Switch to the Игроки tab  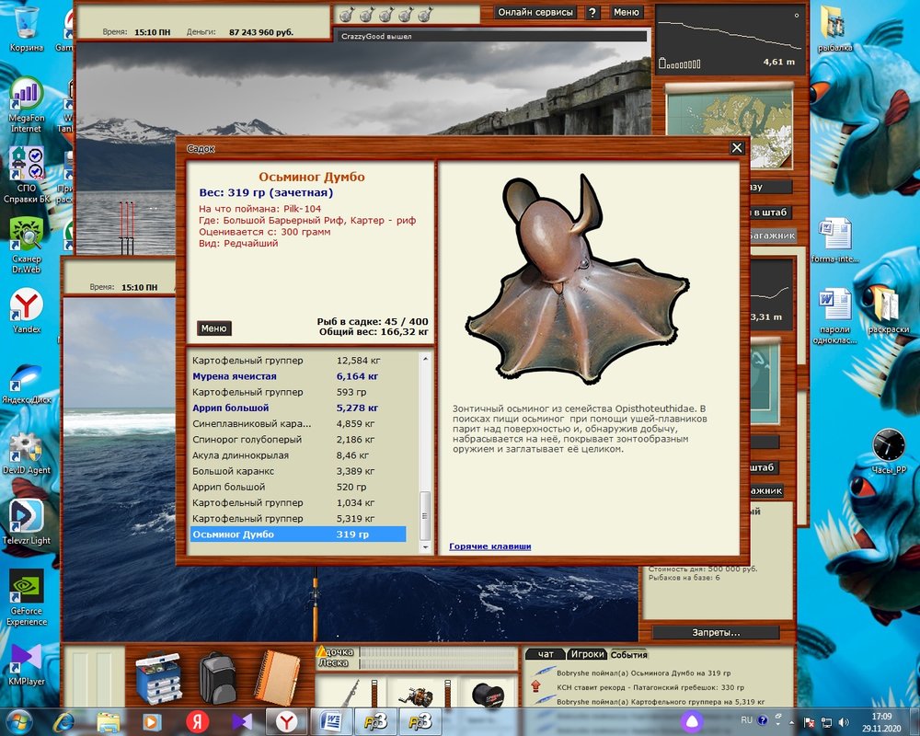[587, 654]
